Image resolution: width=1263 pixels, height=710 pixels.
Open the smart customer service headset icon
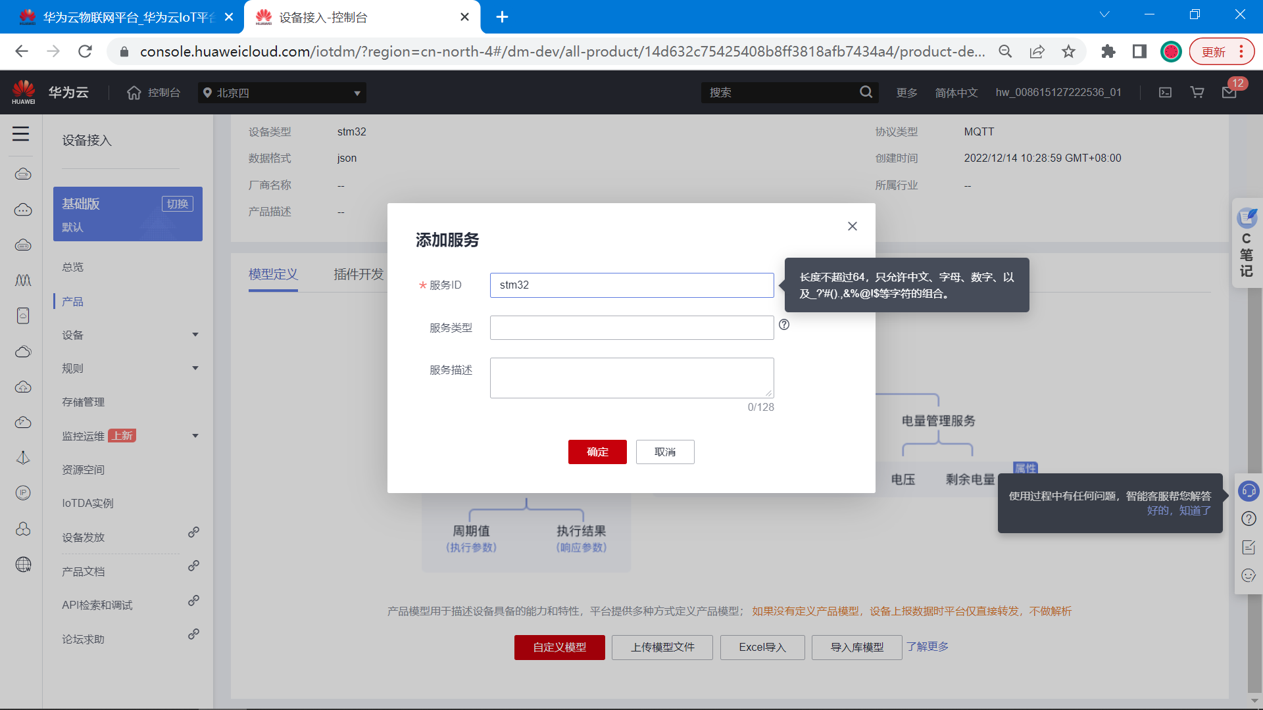click(x=1248, y=491)
